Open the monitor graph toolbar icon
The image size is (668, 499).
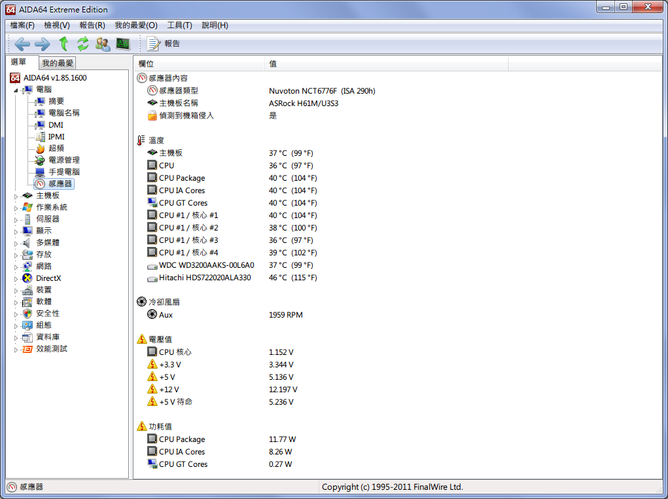point(123,43)
